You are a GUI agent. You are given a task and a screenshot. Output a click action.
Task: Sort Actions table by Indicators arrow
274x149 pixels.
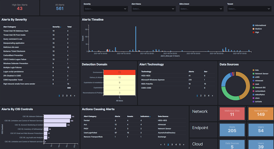(x=150, y=117)
